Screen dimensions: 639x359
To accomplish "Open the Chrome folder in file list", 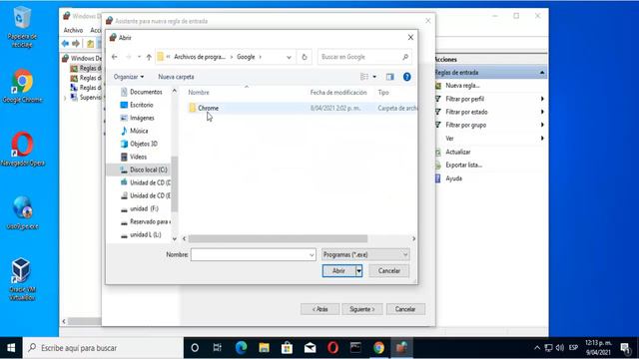I will tap(208, 108).
